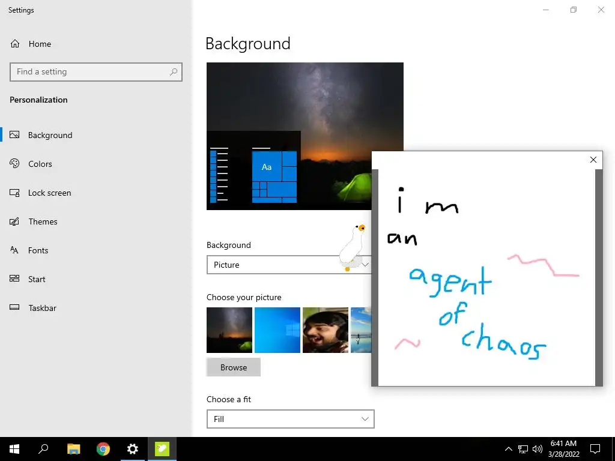Viewport: 615px width, 461px height.
Task: Click the Colors palette icon
Action: [x=14, y=163]
